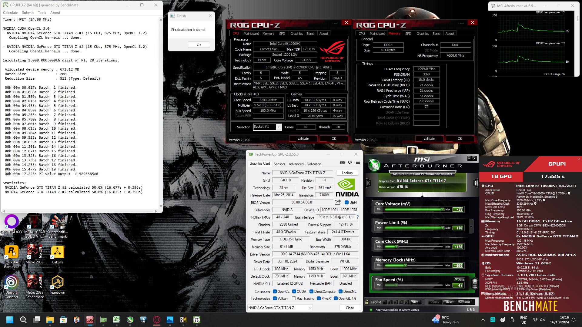The height and width of the screenshot is (327, 582).
Task: Open the Calculate menu in GPUPI
Action: click(10, 13)
